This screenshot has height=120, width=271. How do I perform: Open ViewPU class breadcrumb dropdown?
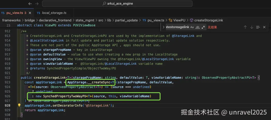[x=177, y=20]
